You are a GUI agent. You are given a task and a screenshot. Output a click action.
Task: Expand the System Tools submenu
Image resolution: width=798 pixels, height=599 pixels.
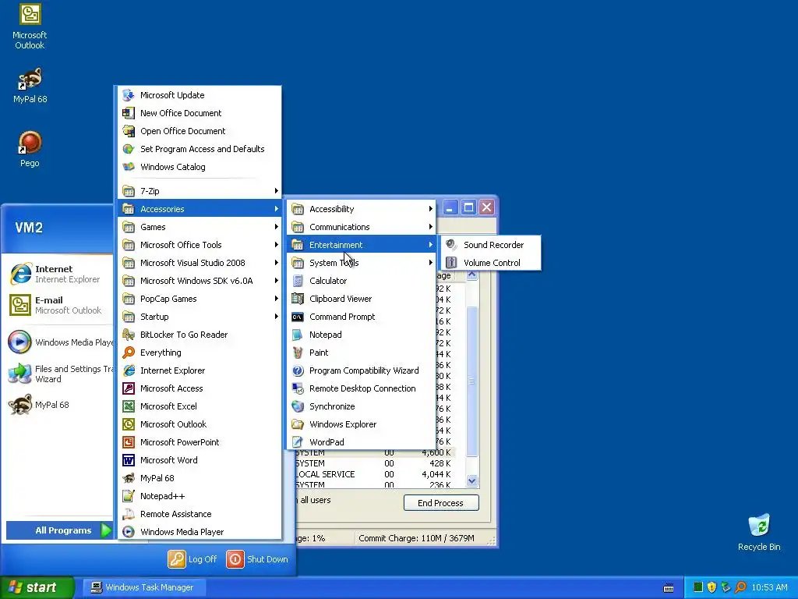(x=361, y=263)
